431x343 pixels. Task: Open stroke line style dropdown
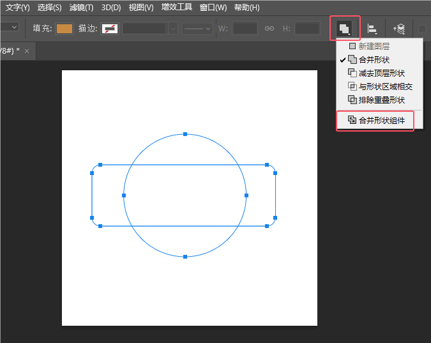pyautogui.click(x=197, y=29)
